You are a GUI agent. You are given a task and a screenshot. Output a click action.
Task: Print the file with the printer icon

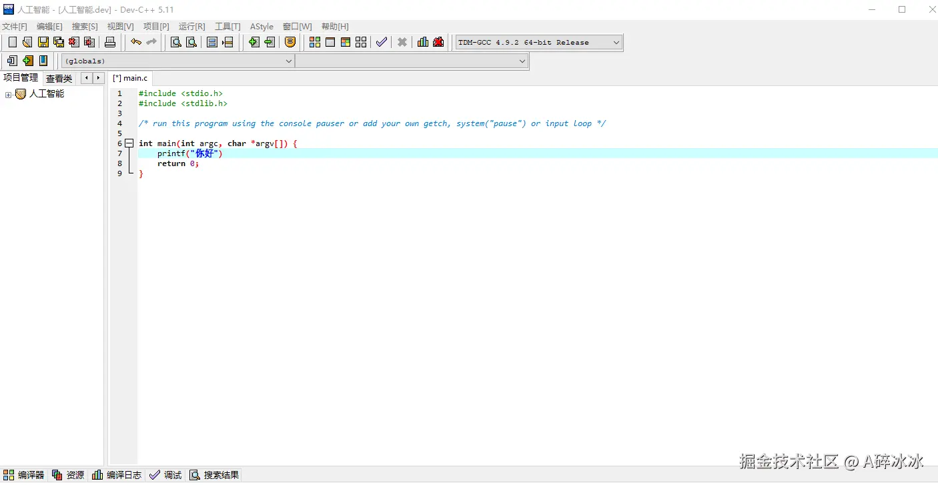110,42
